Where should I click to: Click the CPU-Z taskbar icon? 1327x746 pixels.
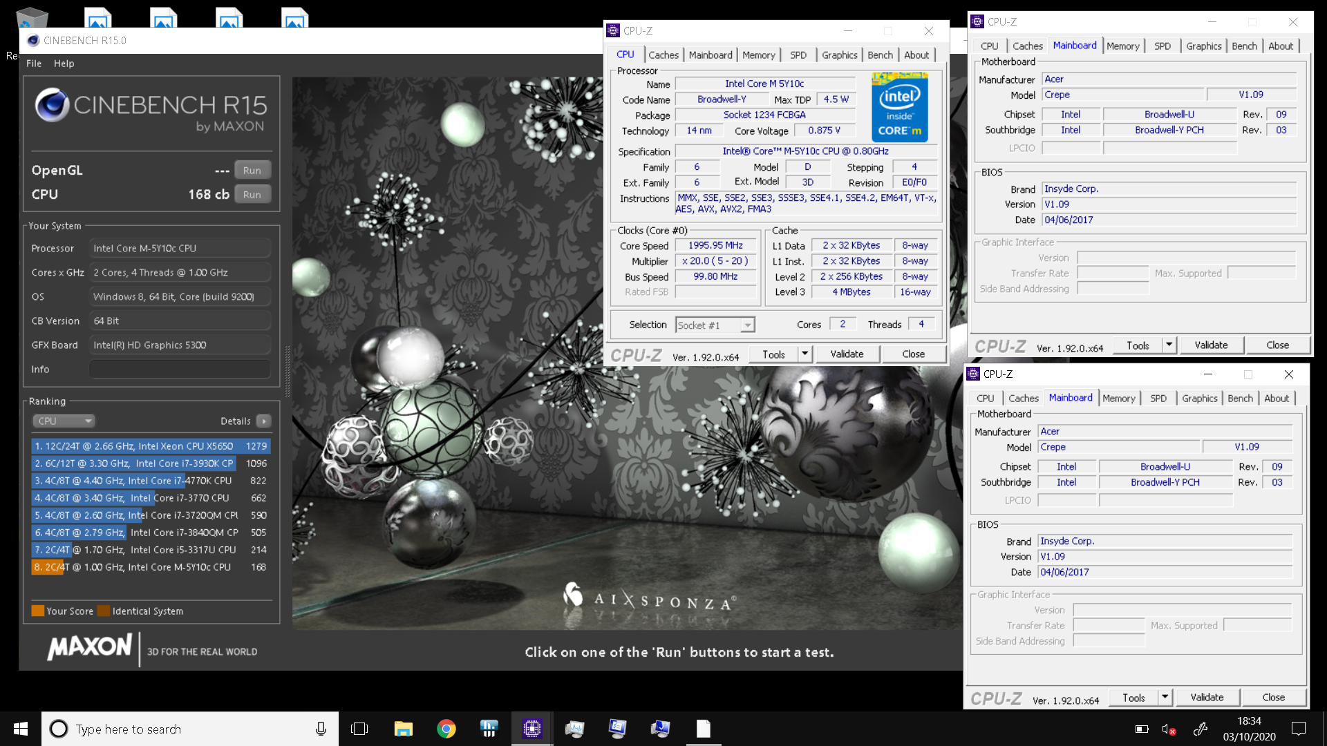(531, 729)
